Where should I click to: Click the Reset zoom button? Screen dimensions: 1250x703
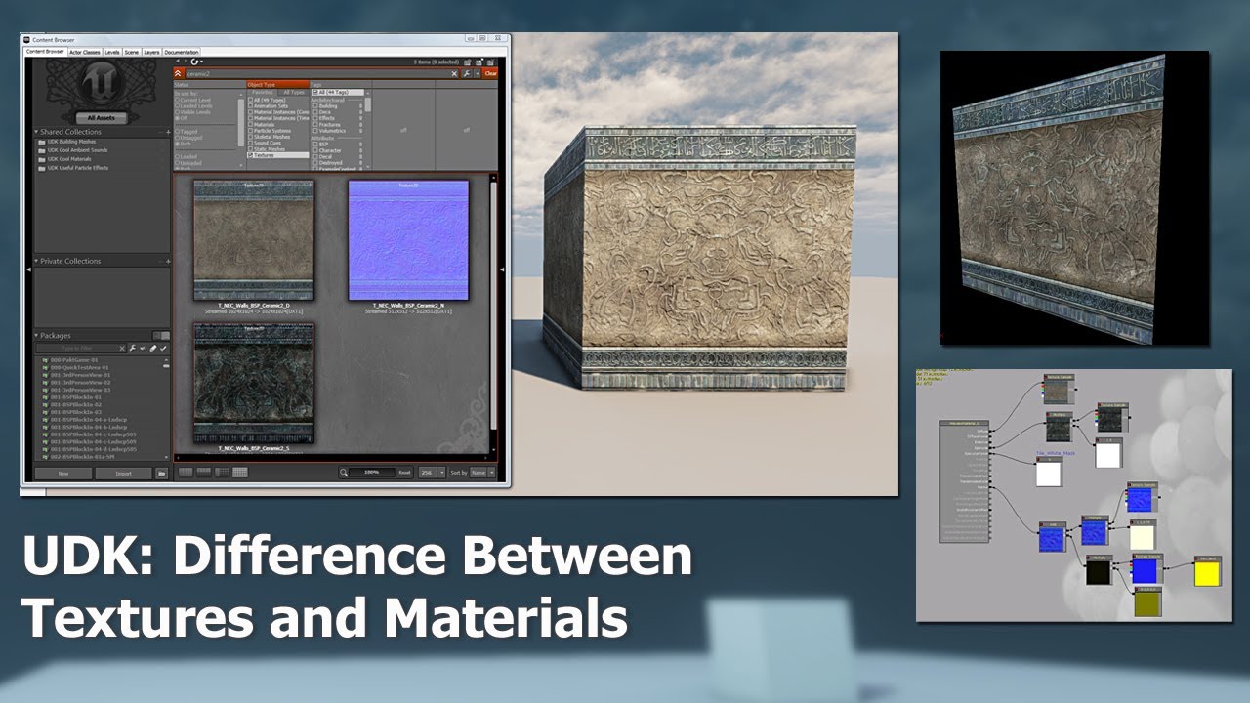click(404, 473)
